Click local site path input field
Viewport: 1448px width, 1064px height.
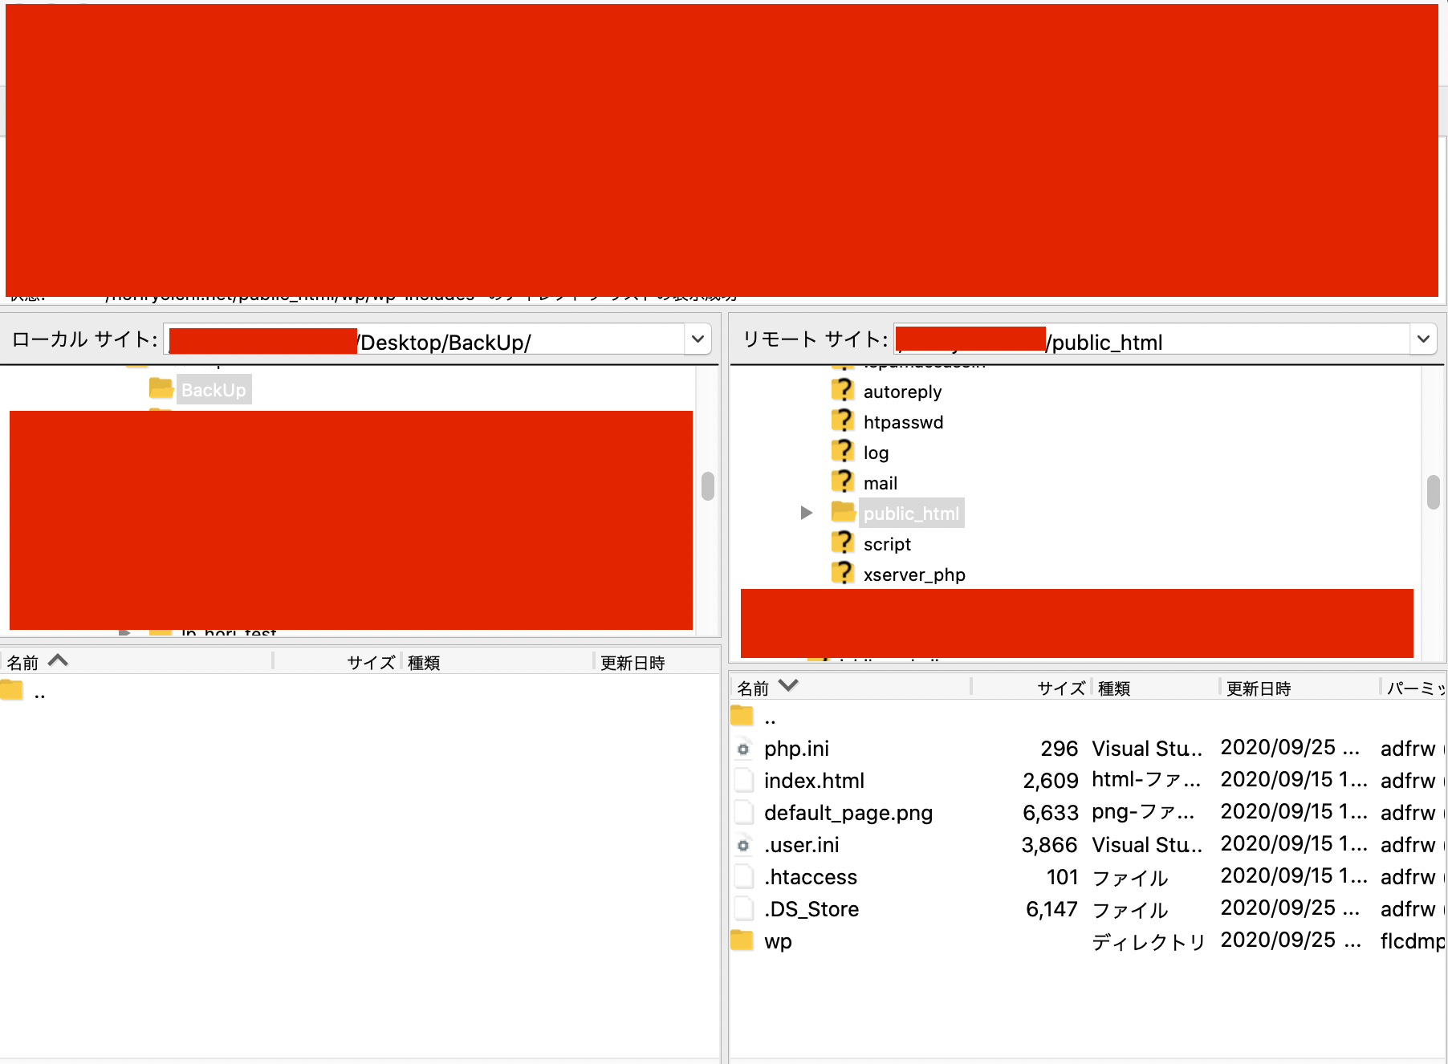click(425, 339)
